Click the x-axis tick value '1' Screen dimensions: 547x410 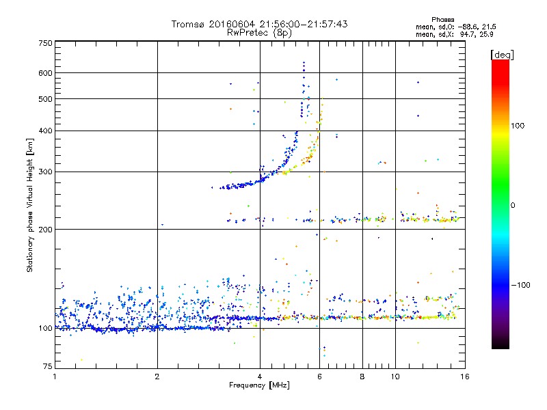pyautogui.click(x=55, y=377)
